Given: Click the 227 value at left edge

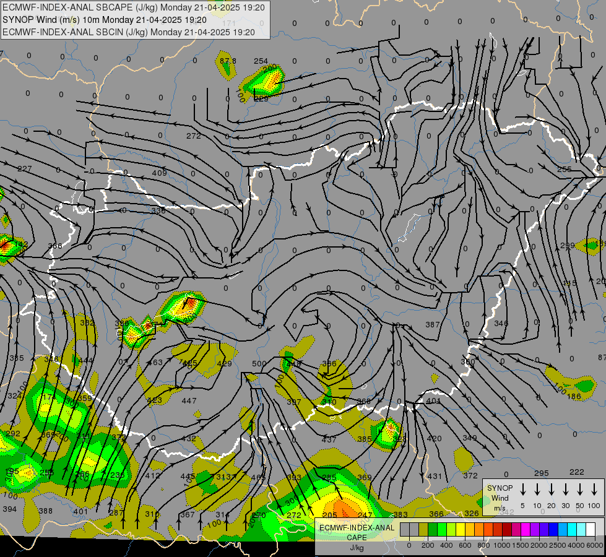Looking at the screenshot, I should tap(25, 169).
